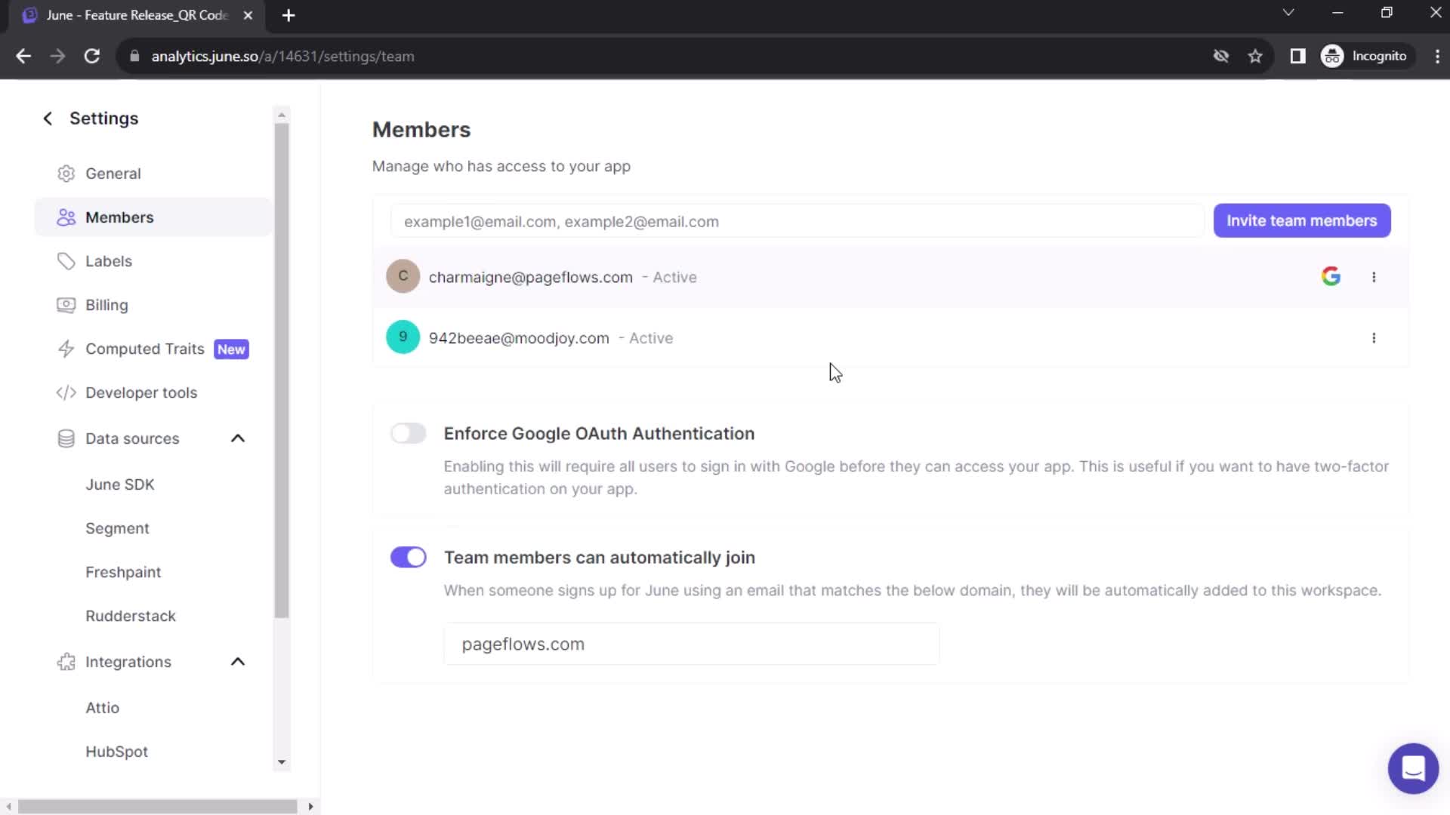Click the Computed Traits sidebar icon
The image size is (1450, 815).
(66, 349)
